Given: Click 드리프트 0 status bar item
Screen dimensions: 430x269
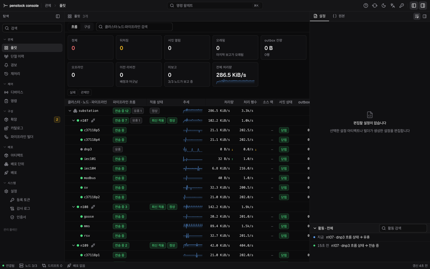Looking at the screenshot, I should (x=52, y=266).
